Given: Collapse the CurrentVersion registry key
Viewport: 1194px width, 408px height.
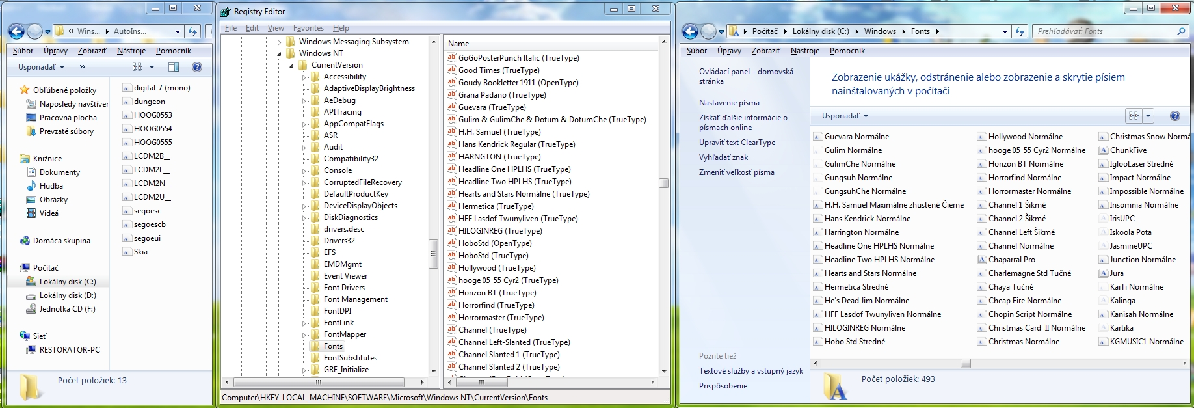Looking at the screenshot, I should 291,66.
